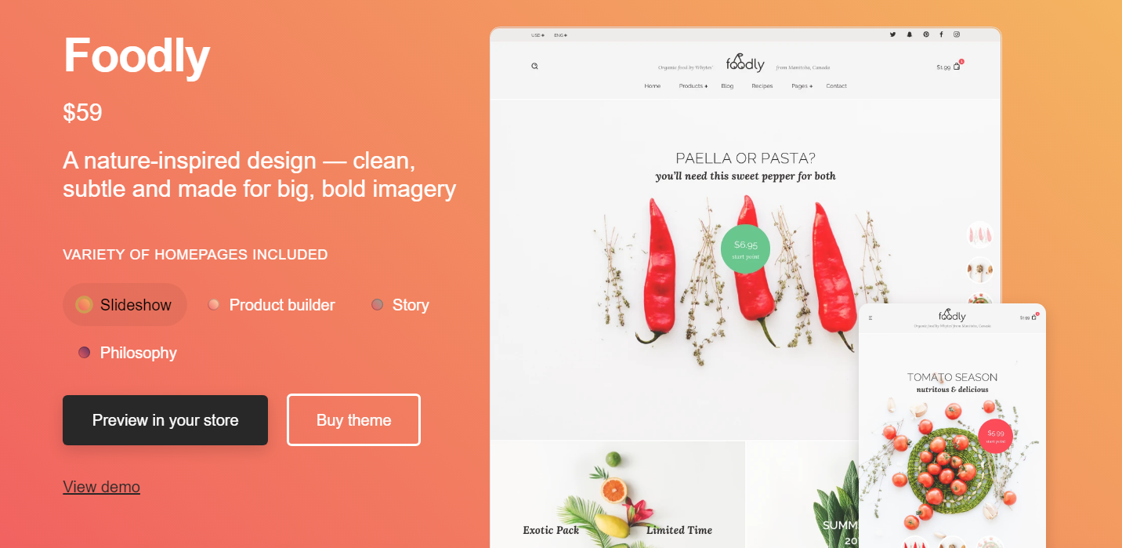Open the Recipes menu item
Image resolution: width=1122 pixels, height=548 pixels.
pyautogui.click(x=762, y=86)
